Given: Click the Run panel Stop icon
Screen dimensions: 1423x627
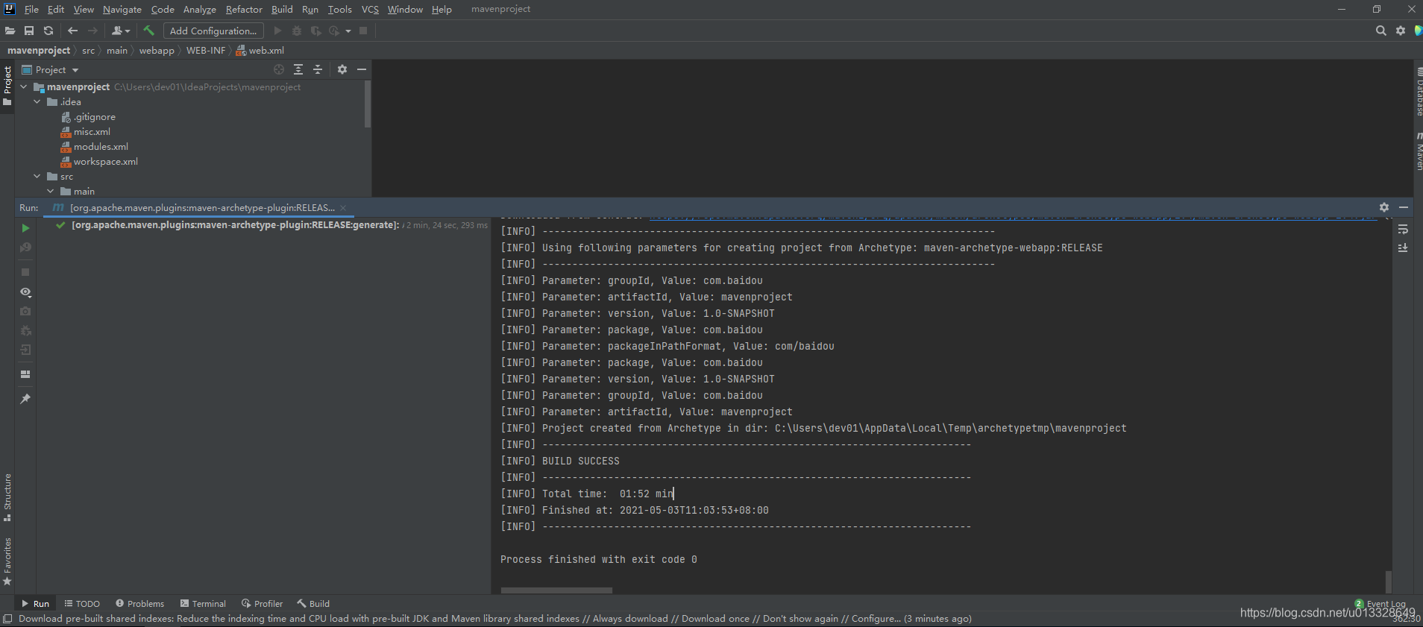Looking at the screenshot, I should [25, 272].
